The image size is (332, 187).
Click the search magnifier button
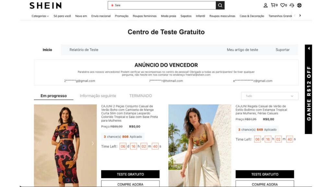[220, 5]
